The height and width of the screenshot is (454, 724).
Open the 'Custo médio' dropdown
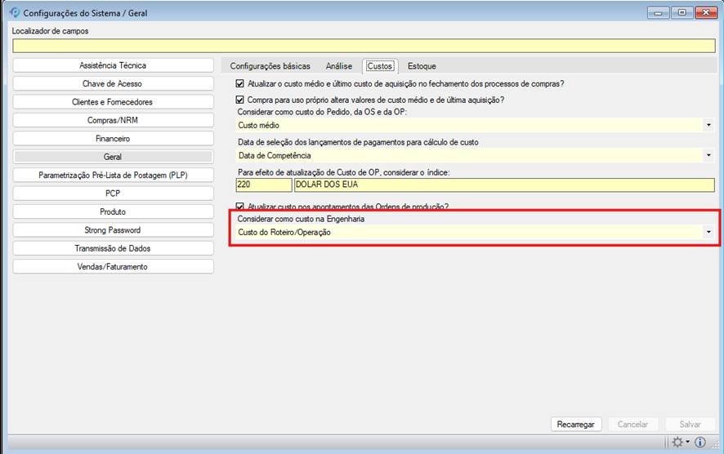708,126
